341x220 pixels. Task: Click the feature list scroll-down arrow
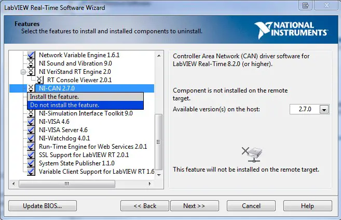click(x=159, y=175)
